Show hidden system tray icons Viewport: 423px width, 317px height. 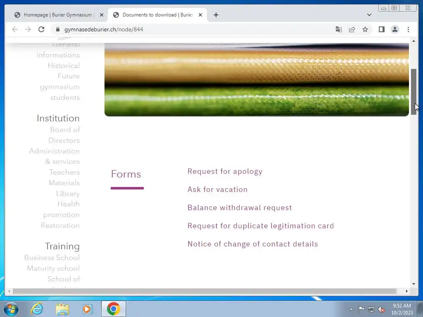[351, 309]
